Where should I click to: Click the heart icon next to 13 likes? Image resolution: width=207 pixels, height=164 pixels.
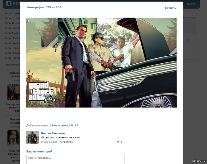(72, 126)
